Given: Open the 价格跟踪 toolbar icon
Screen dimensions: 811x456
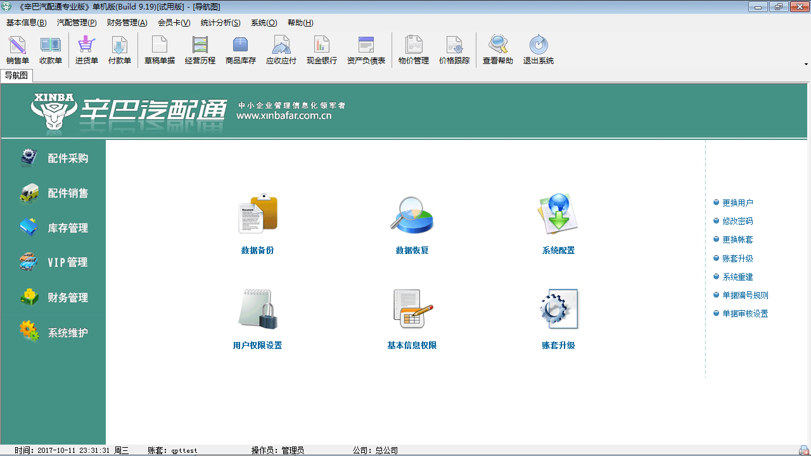Looking at the screenshot, I should [x=454, y=50].
